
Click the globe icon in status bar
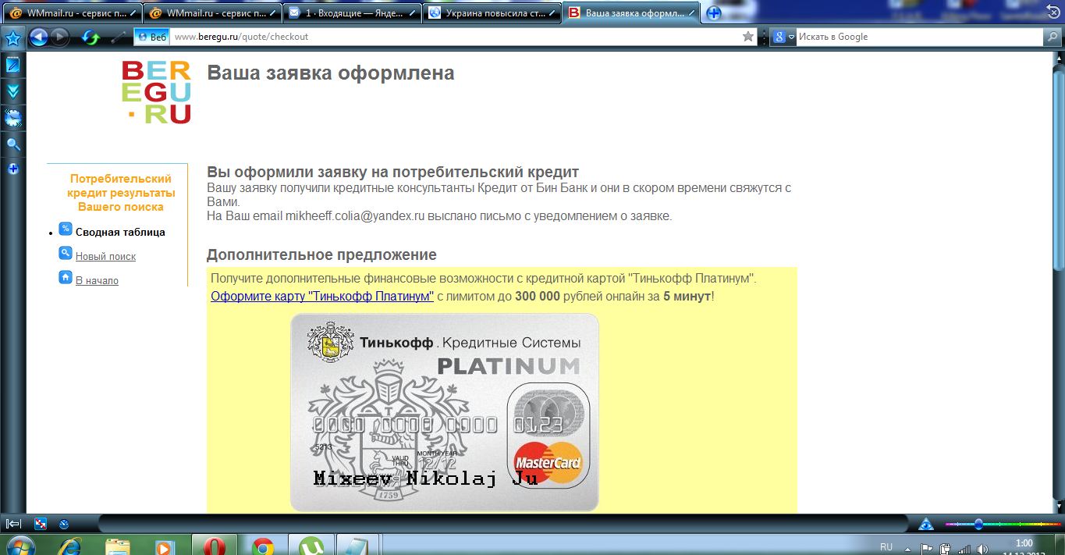64,524
